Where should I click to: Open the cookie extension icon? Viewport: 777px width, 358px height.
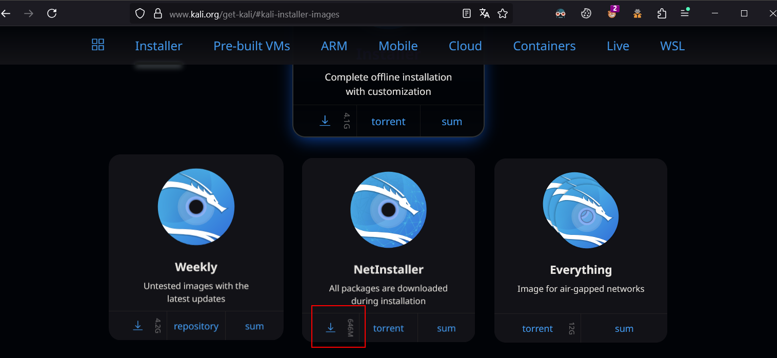coord(586,14)
